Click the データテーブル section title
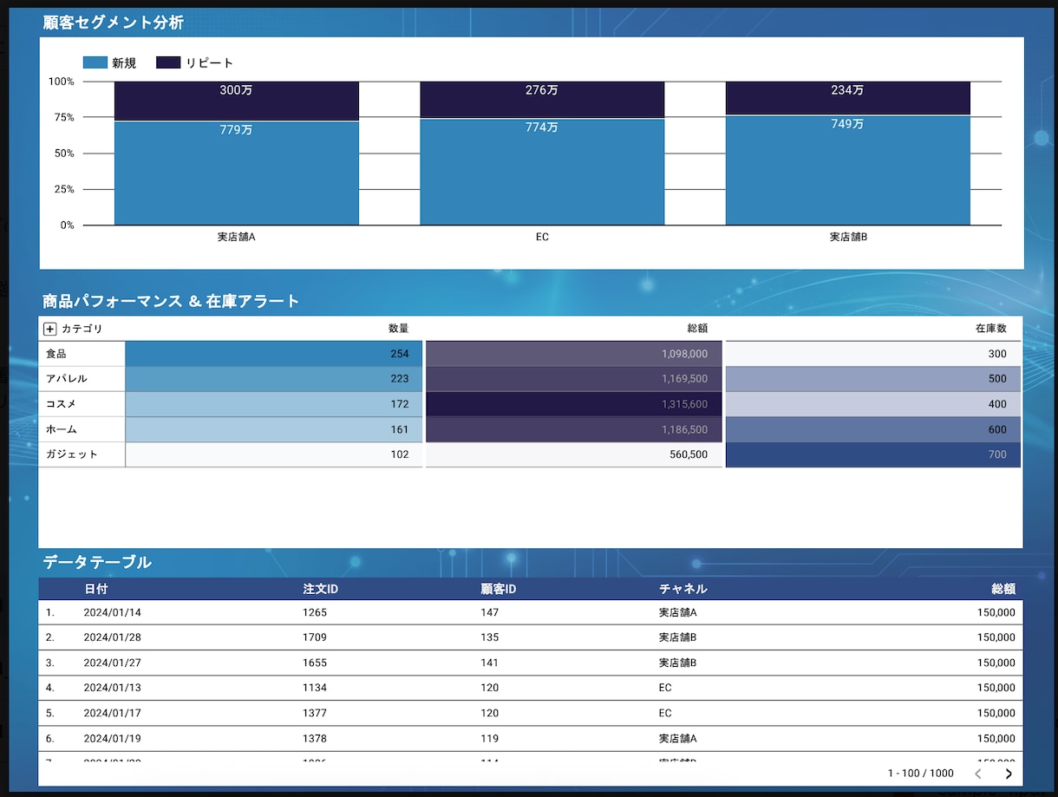1058x797 pixels. click(97, 562)
